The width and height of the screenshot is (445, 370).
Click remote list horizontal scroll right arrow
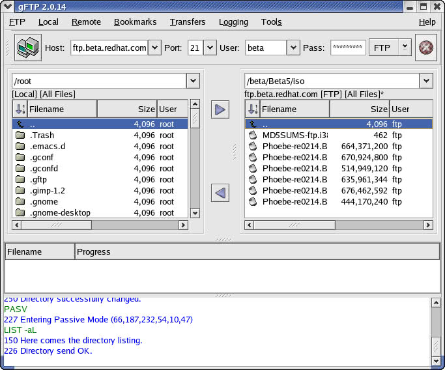click(428, 225)
